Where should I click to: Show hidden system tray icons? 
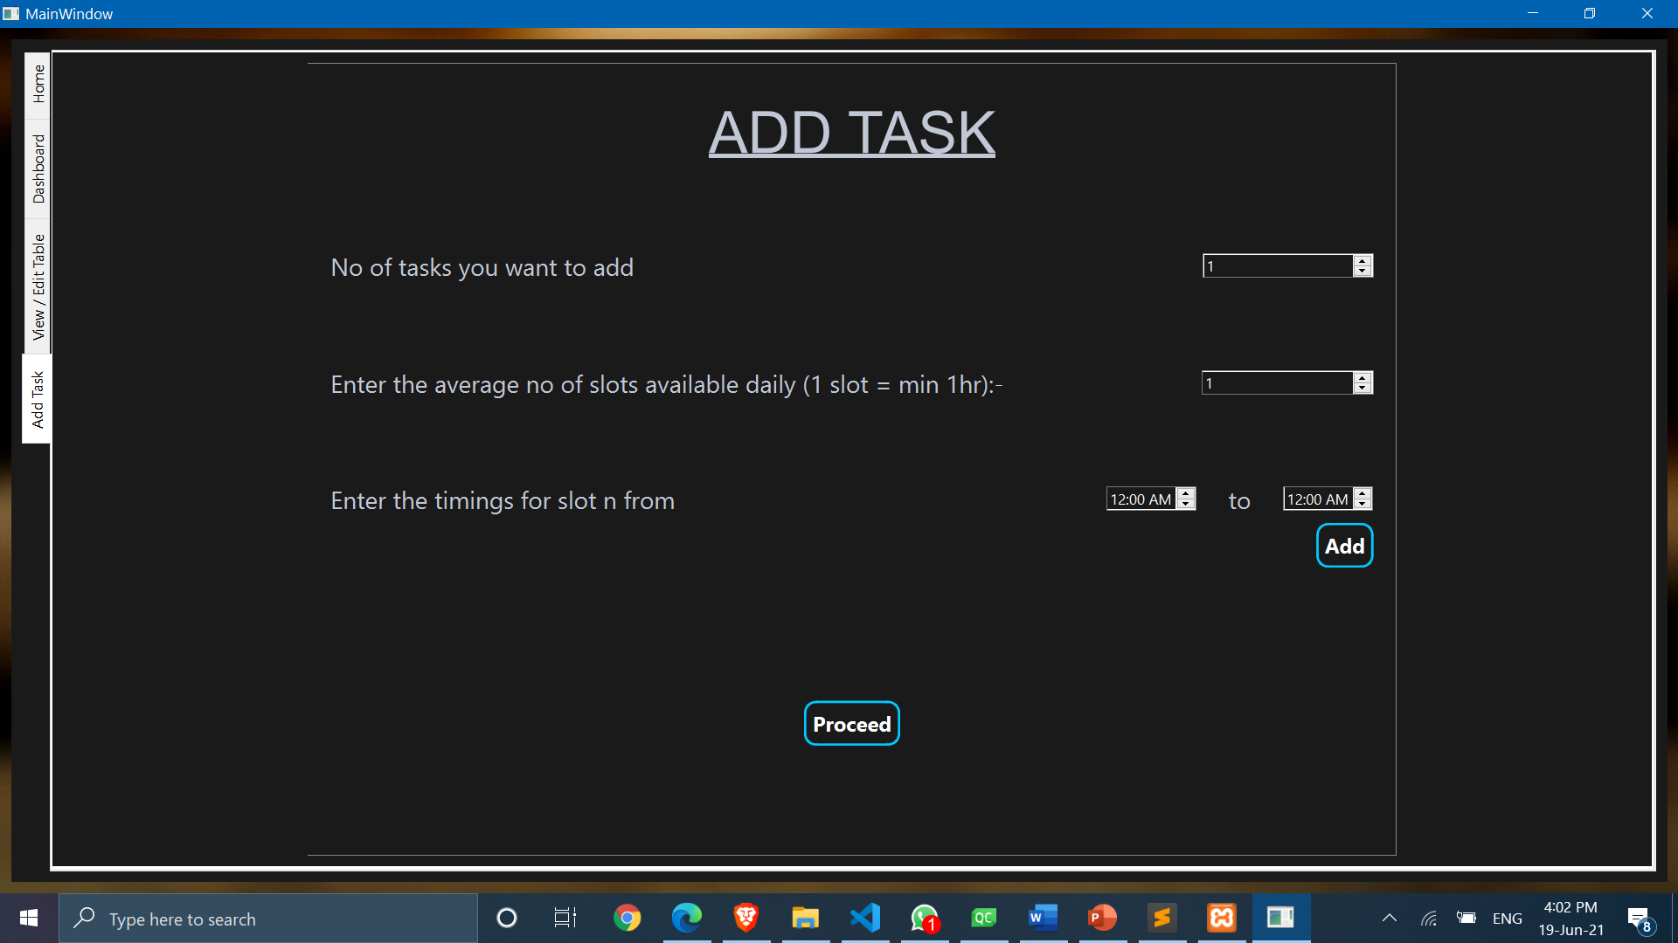[1389, 918]
